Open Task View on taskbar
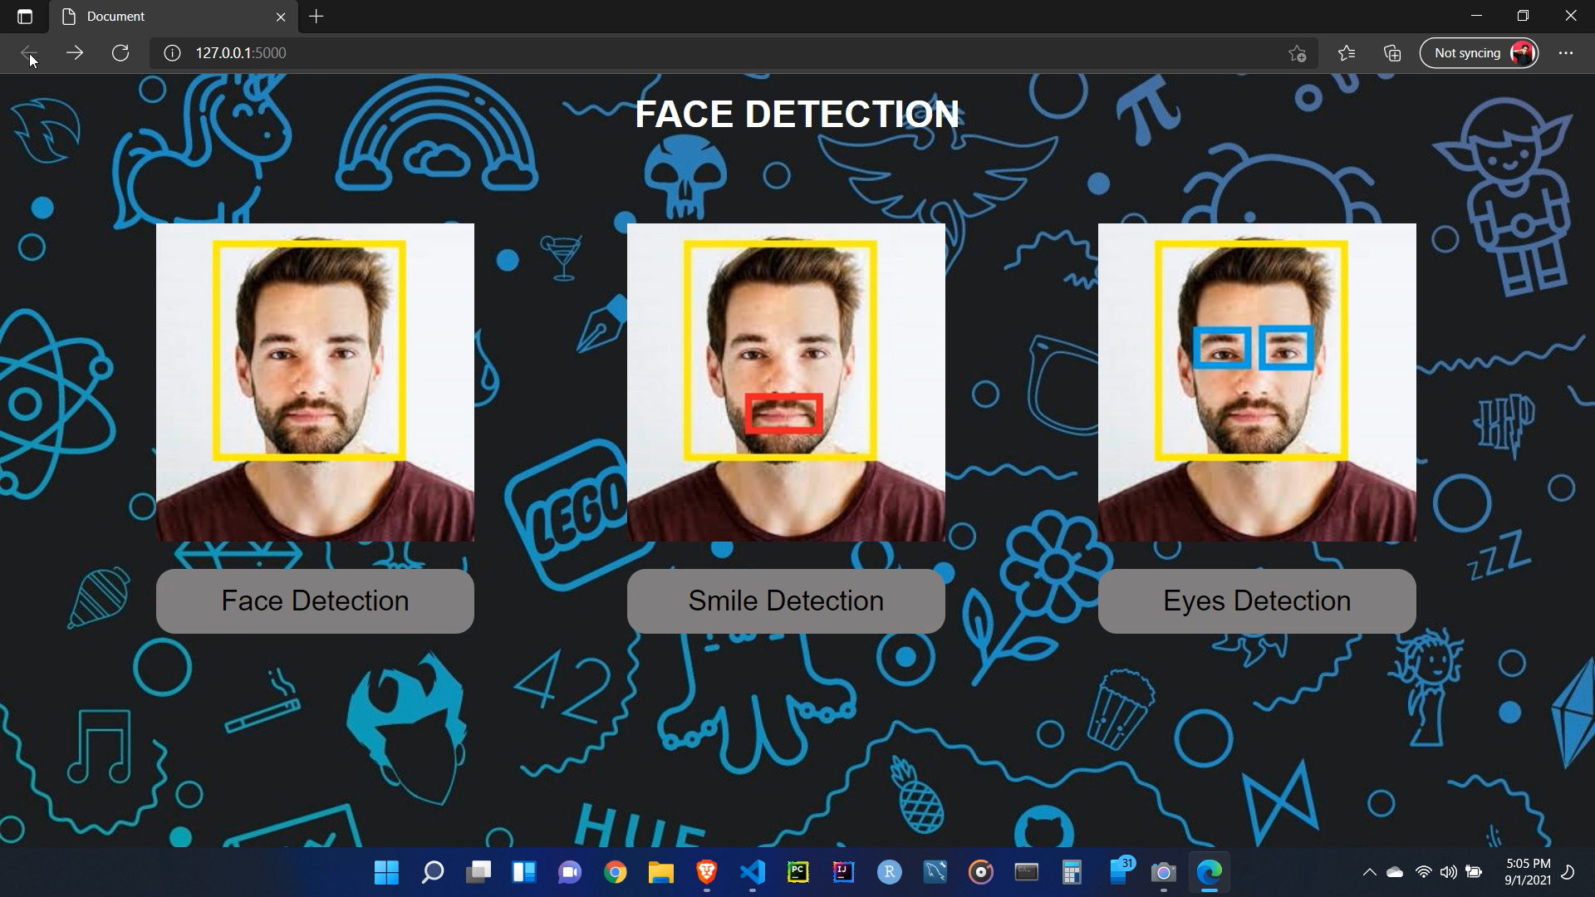Screen dimensions: 1595x897 point(478,872)
